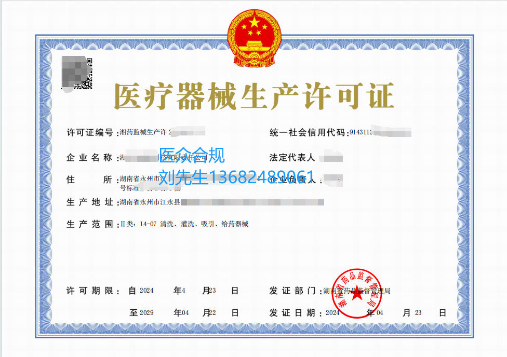507x357 pixels.
Task: Select the 许可证编号 label
Action: tap(89, 132)
